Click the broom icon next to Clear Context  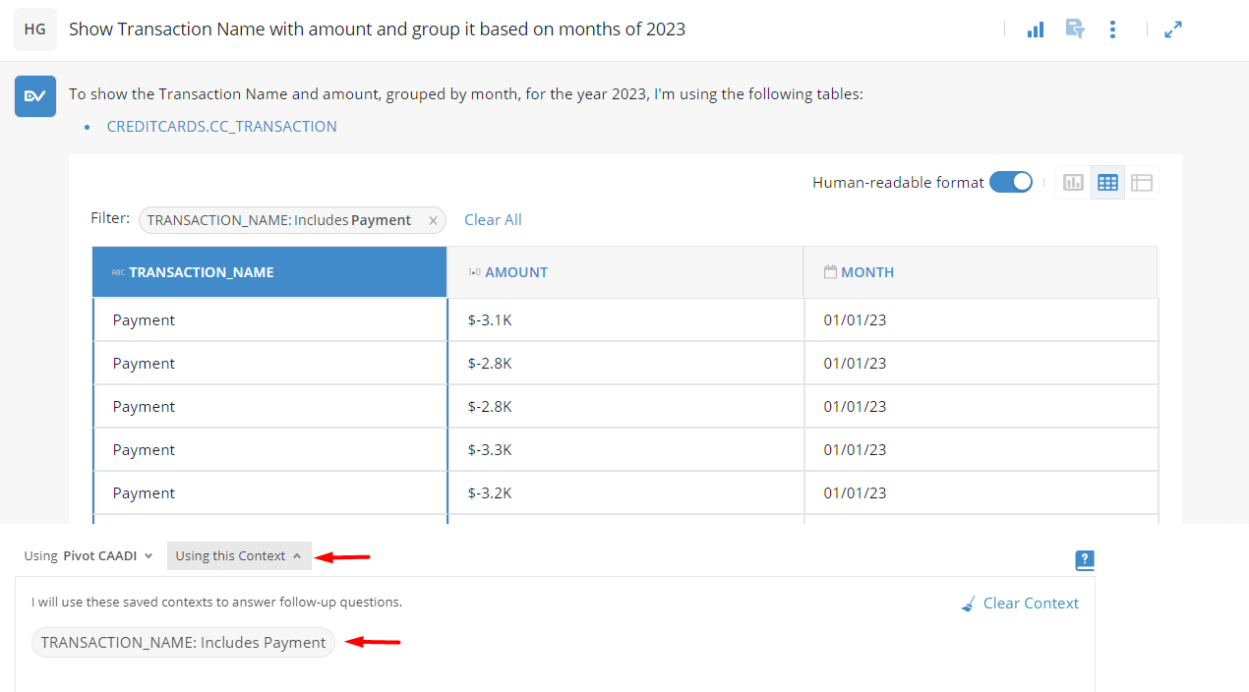tap(969, 604)
